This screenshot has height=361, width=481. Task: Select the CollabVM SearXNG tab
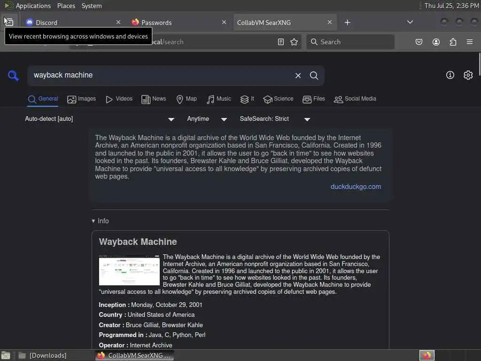[x=285, y=23]
